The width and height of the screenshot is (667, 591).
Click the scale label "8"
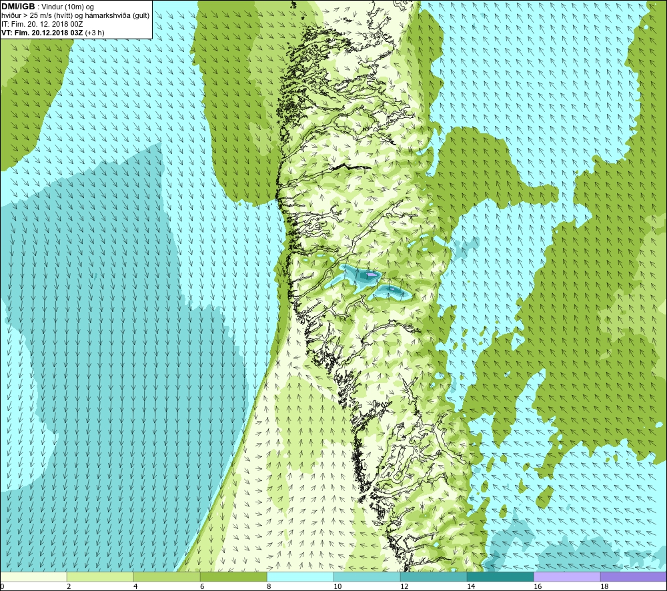pyautogui.click(x=269, y=586)
